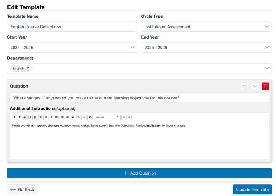Open the Start Year dropdown

(x=72, y=48)
